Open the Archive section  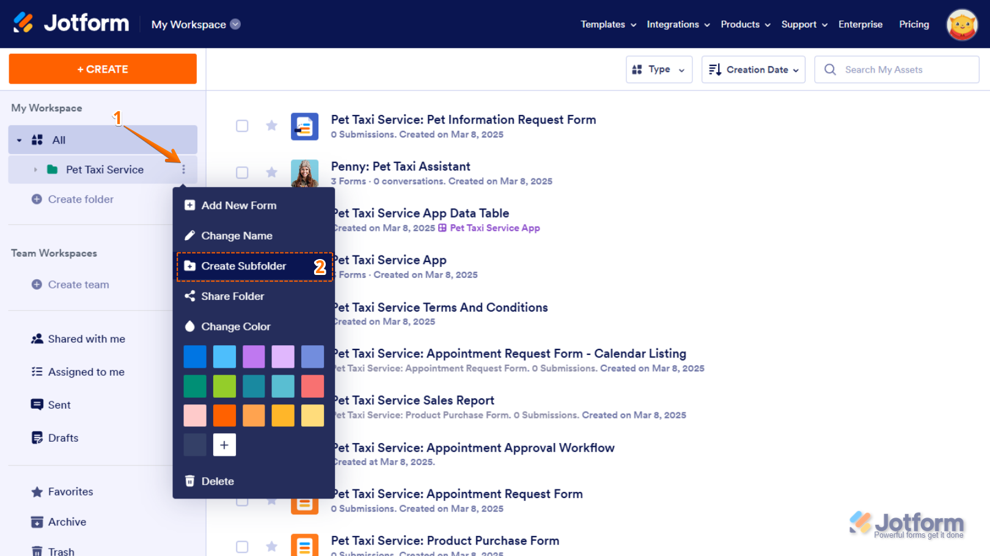tap(59, 522)
